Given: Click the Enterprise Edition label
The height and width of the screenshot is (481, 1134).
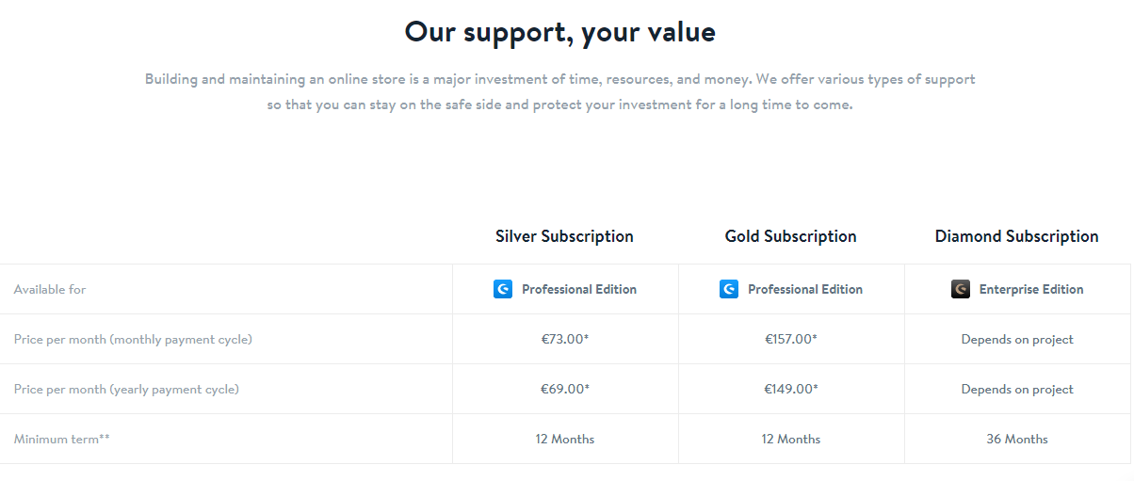Looking at the screenshot, I should (x=1031, y=290).
